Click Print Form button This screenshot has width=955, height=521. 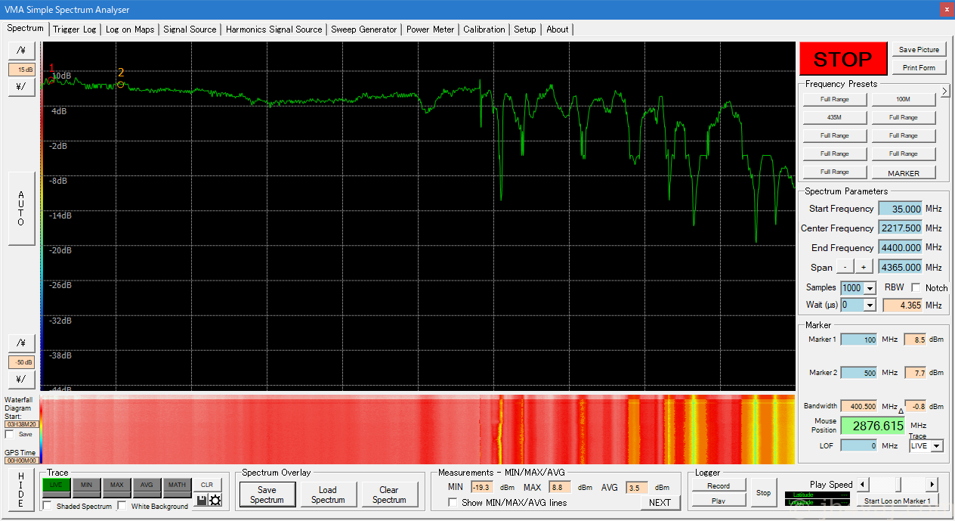click(919, 68)
